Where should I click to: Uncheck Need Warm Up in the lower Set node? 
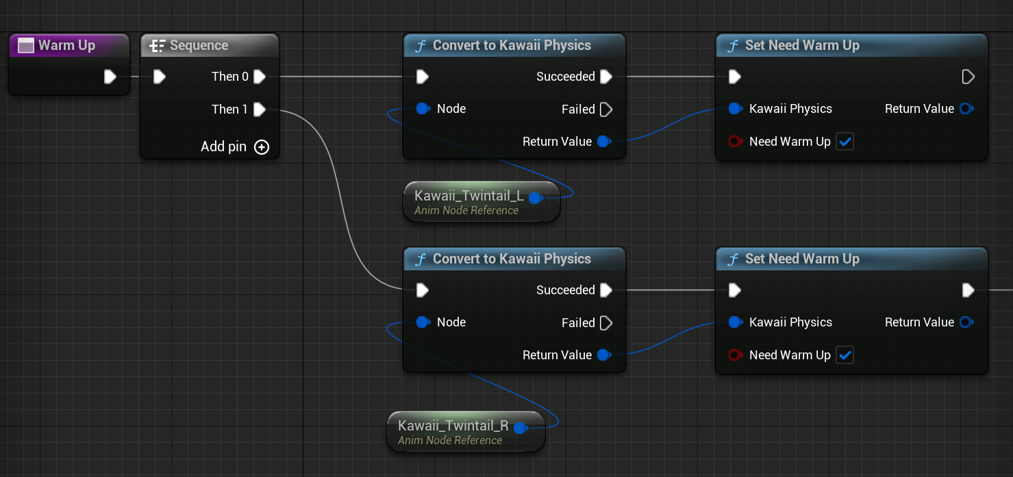845,355
